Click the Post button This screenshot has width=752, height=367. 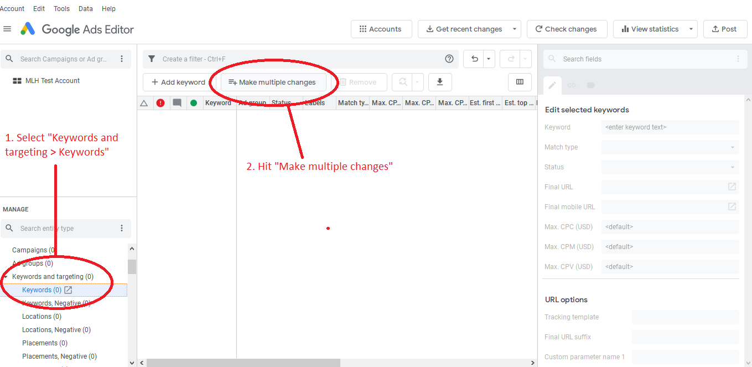coord(725,29)
